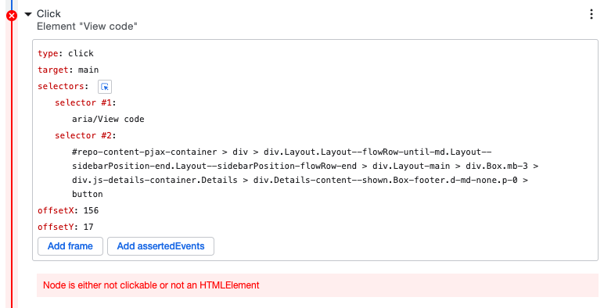Click the 'selector #1:' label

85,102
